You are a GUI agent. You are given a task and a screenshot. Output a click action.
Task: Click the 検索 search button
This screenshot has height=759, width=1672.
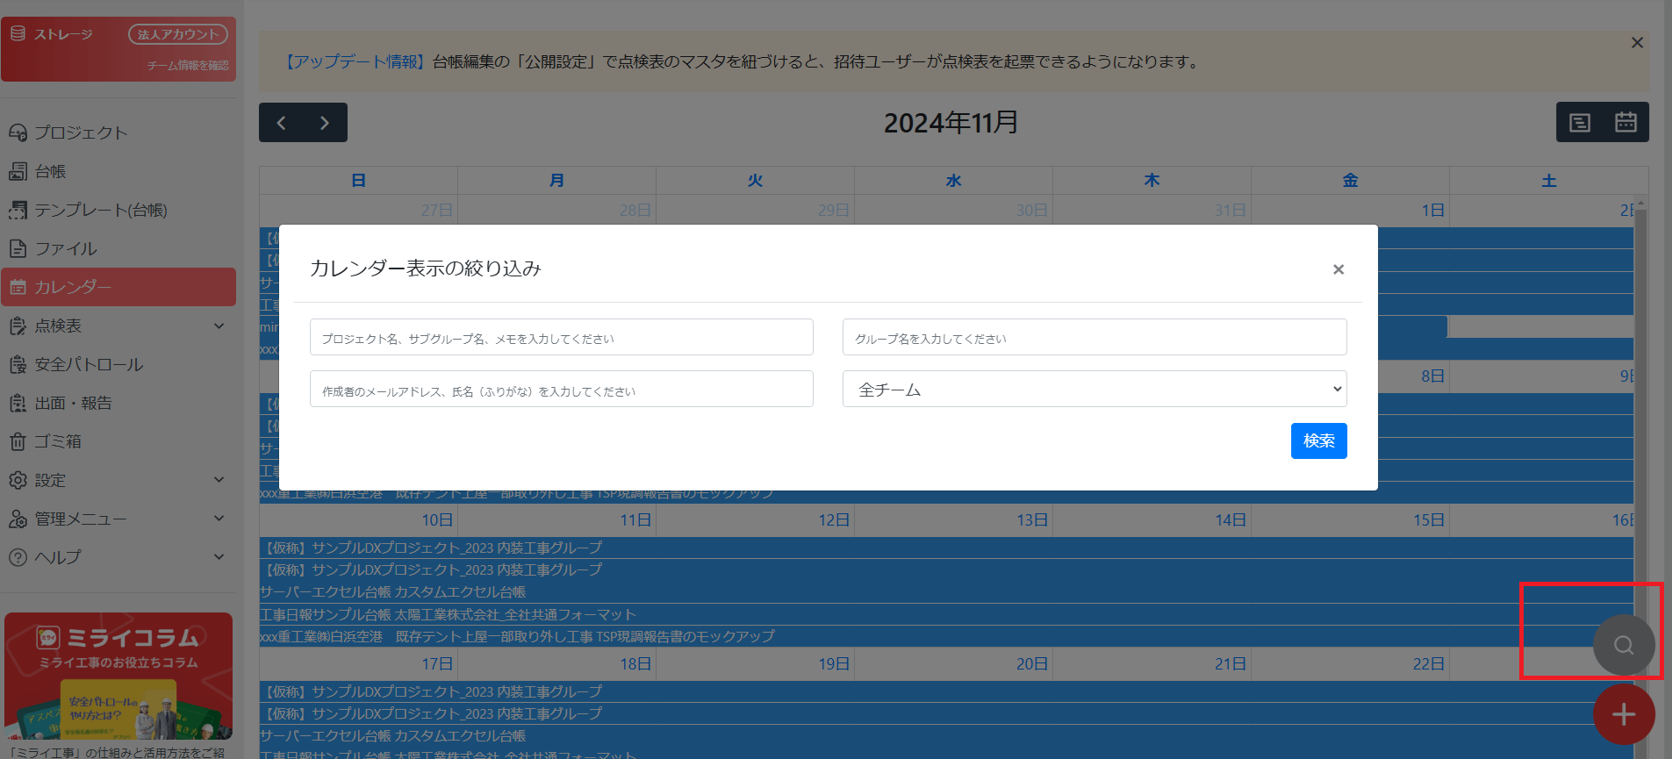(x=1317, y=440)
